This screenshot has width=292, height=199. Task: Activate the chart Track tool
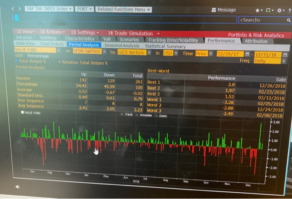pos(127,114)
